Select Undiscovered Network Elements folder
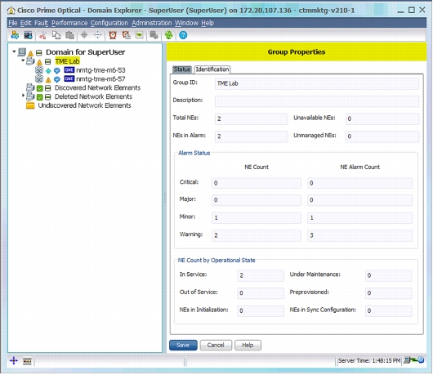433x375 pixels. (84, 105)
